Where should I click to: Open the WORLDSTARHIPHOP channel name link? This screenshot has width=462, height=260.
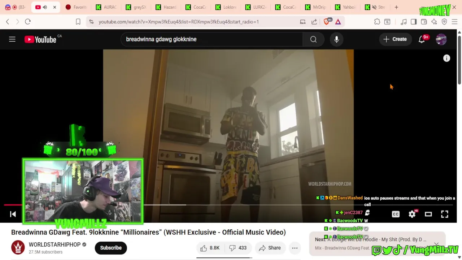coord(55,244)
